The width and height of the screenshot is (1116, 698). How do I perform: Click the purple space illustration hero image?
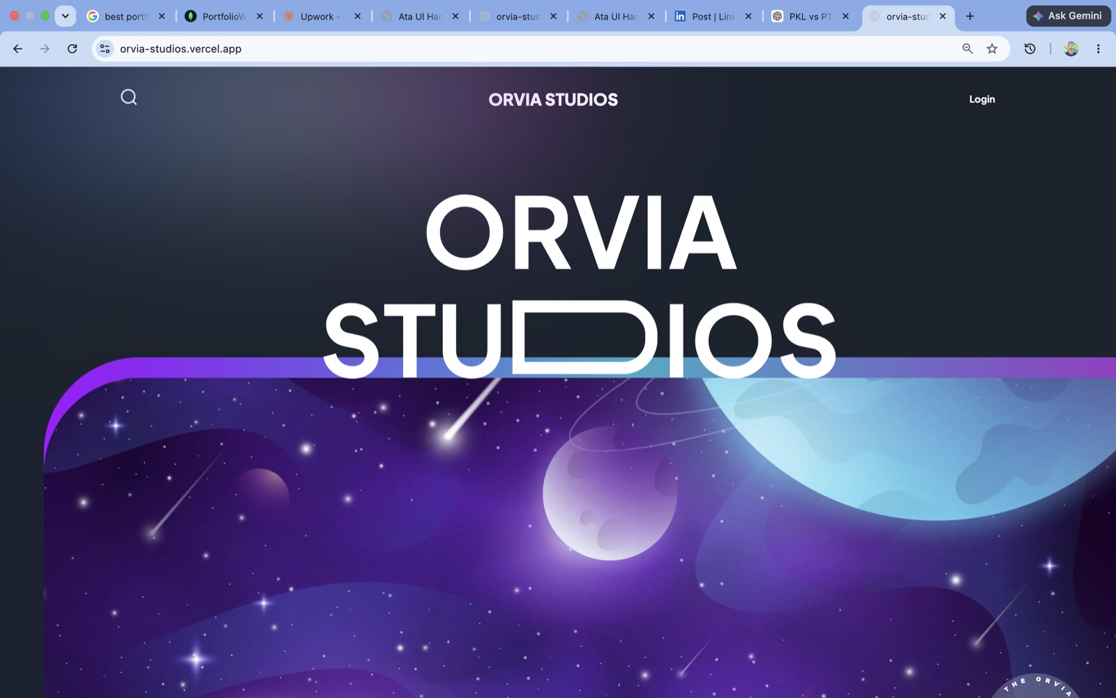click(x=580, y=537)
